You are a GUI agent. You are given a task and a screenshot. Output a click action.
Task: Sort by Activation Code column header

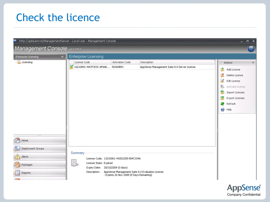coord(125,62)
